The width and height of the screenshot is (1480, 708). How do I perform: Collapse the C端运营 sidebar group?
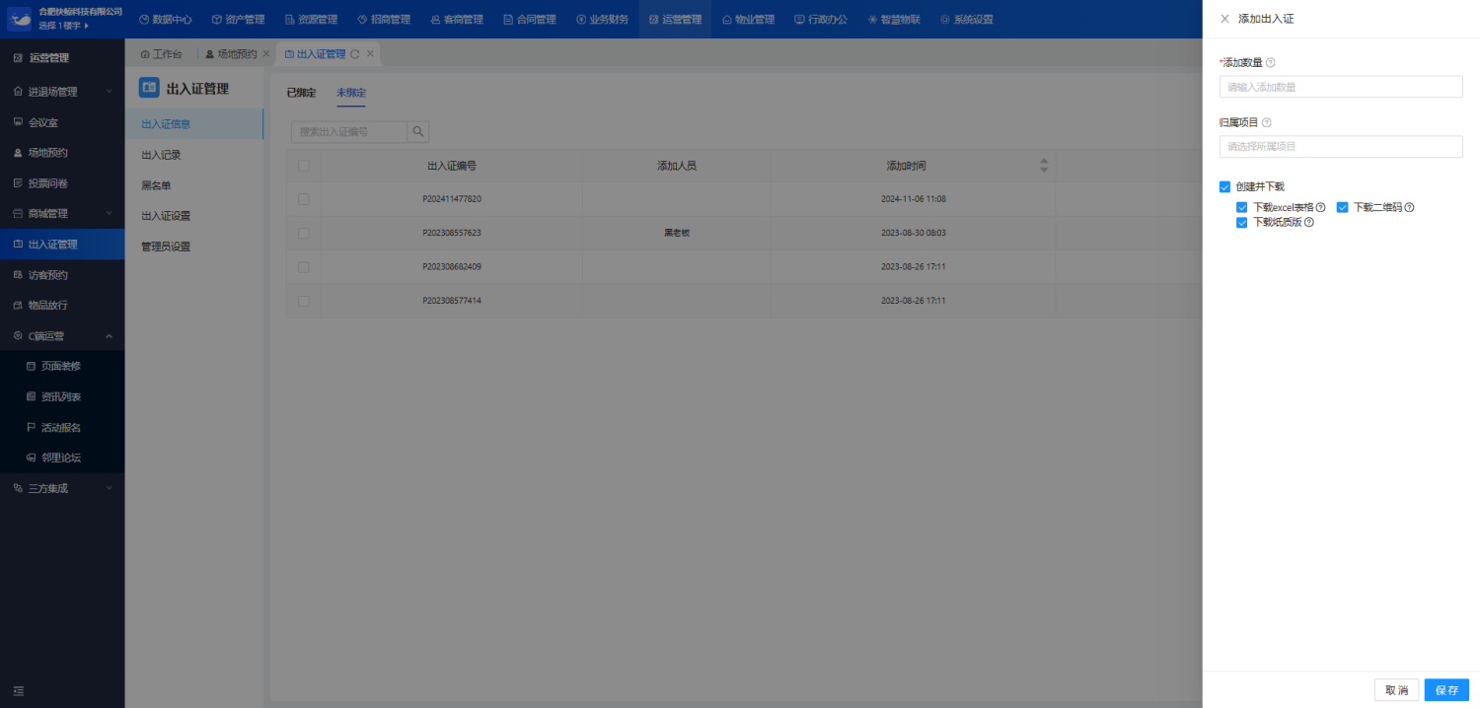click(62, 336)
